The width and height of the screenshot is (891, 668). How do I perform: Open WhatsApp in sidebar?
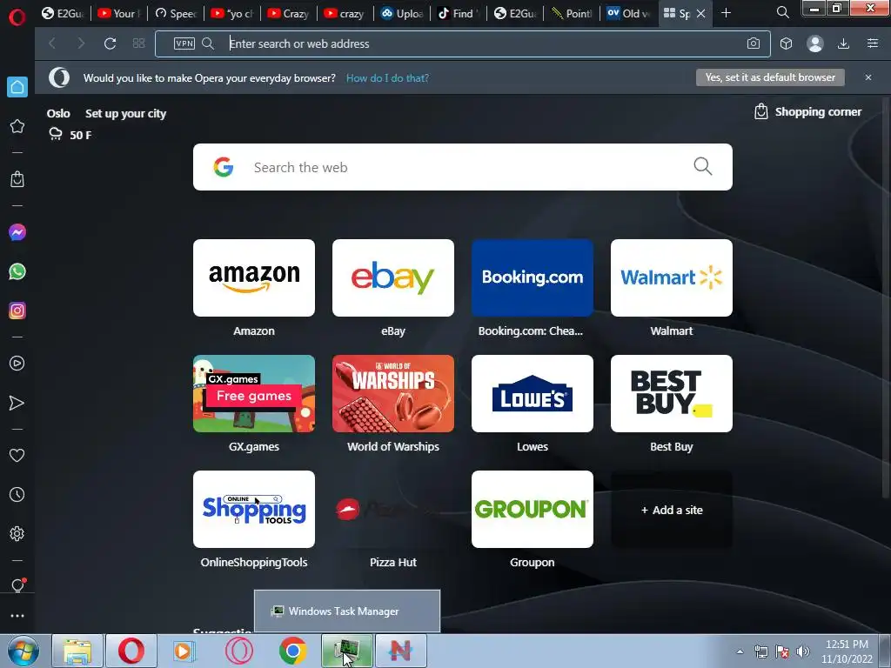[17, 271]
